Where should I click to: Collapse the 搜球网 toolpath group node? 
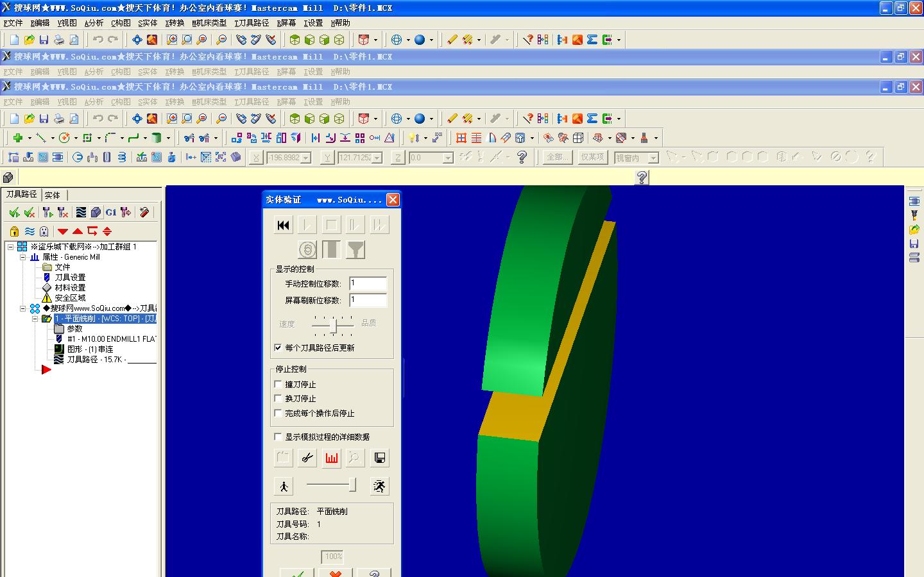click(23, 308)
